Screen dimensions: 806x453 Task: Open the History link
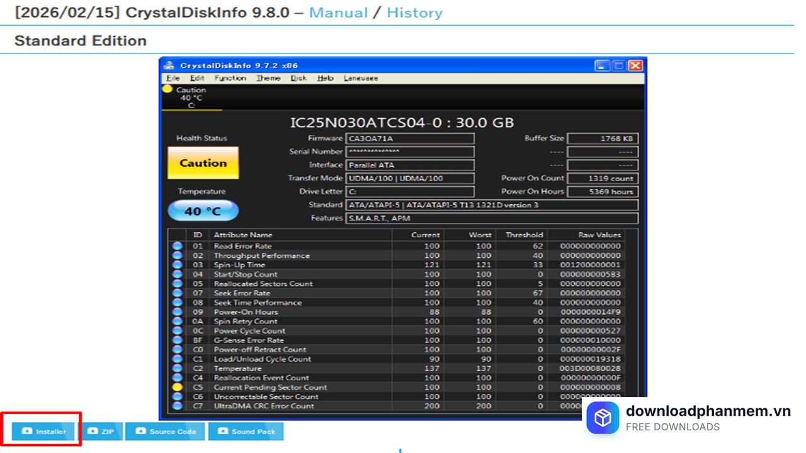coord(414,13)
